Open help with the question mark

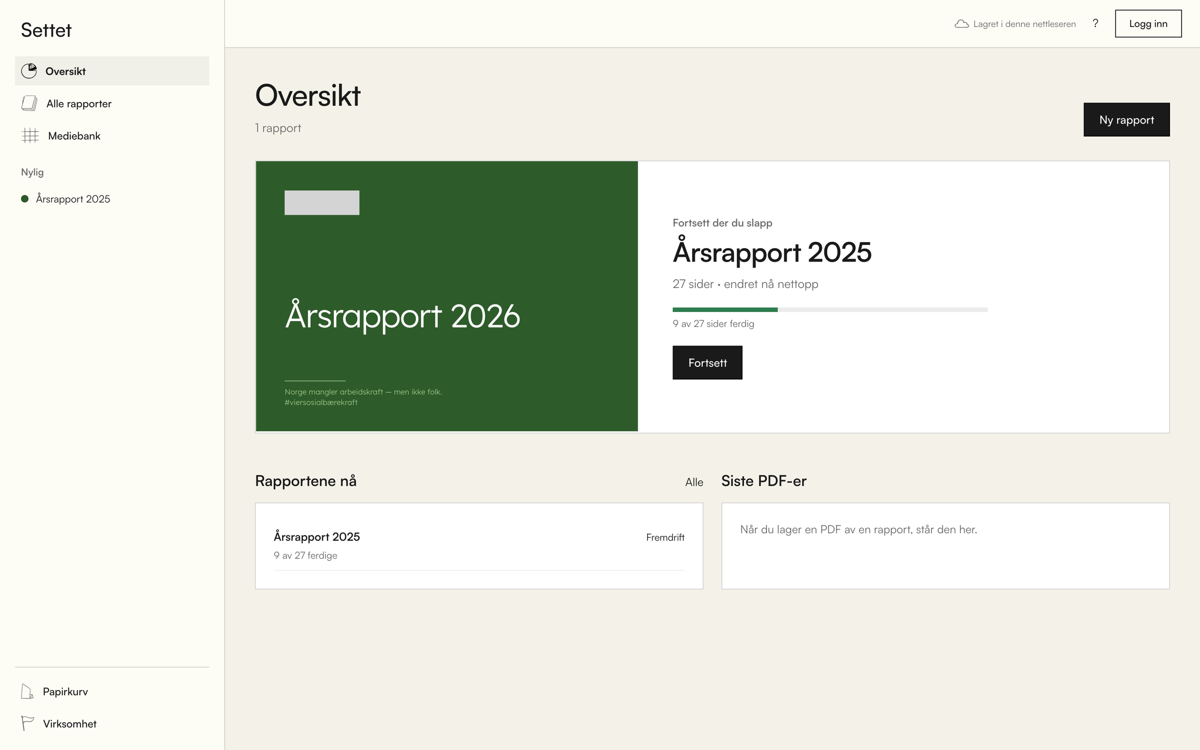click(x=1095, y=23)
